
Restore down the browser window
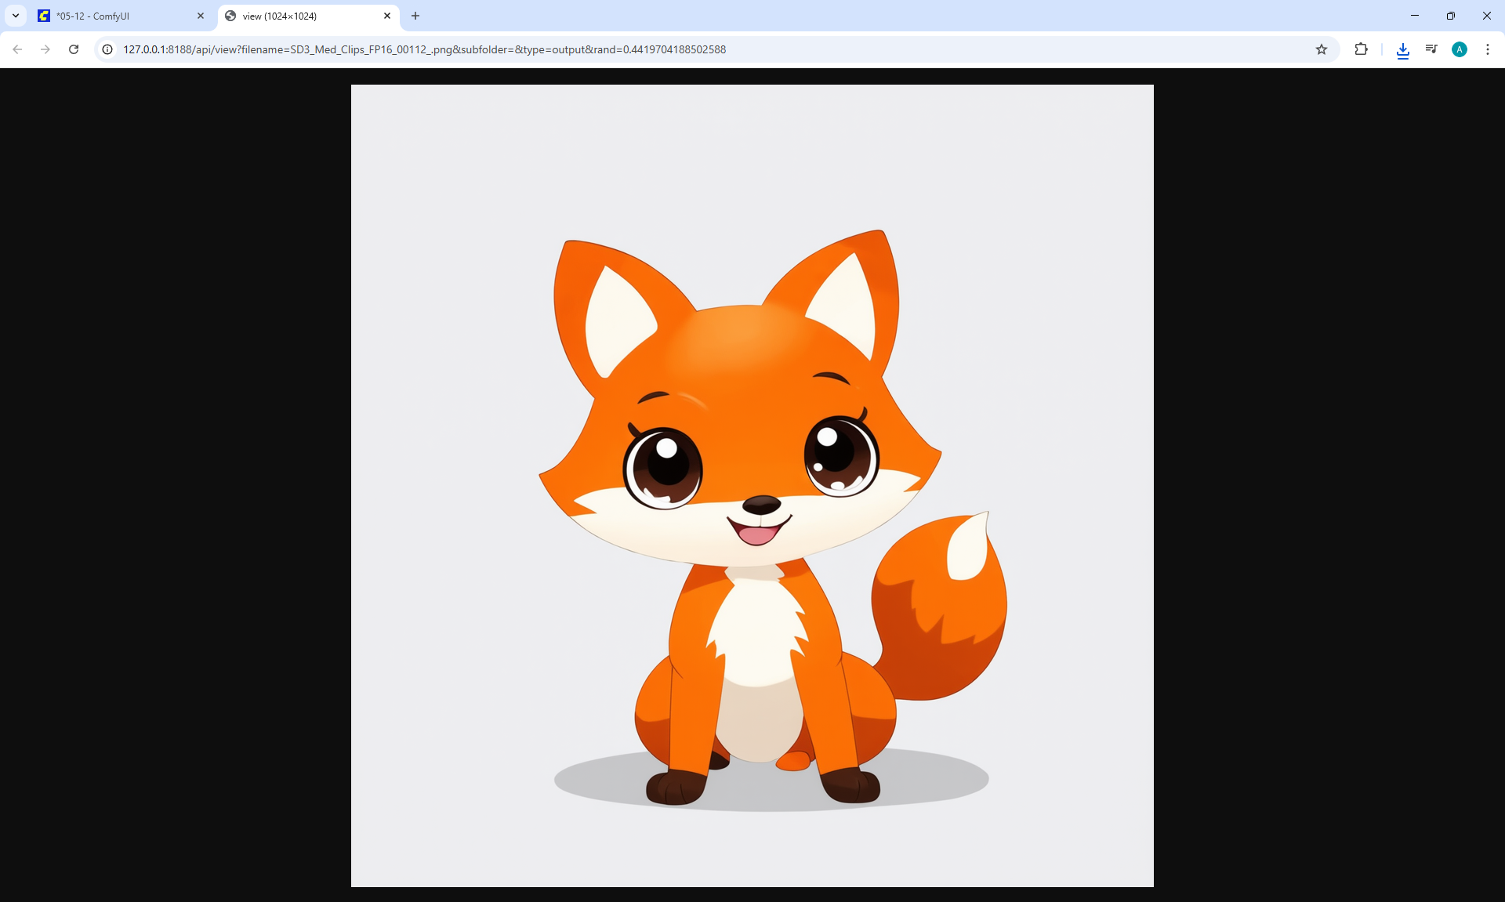(x=1451, y=16)
